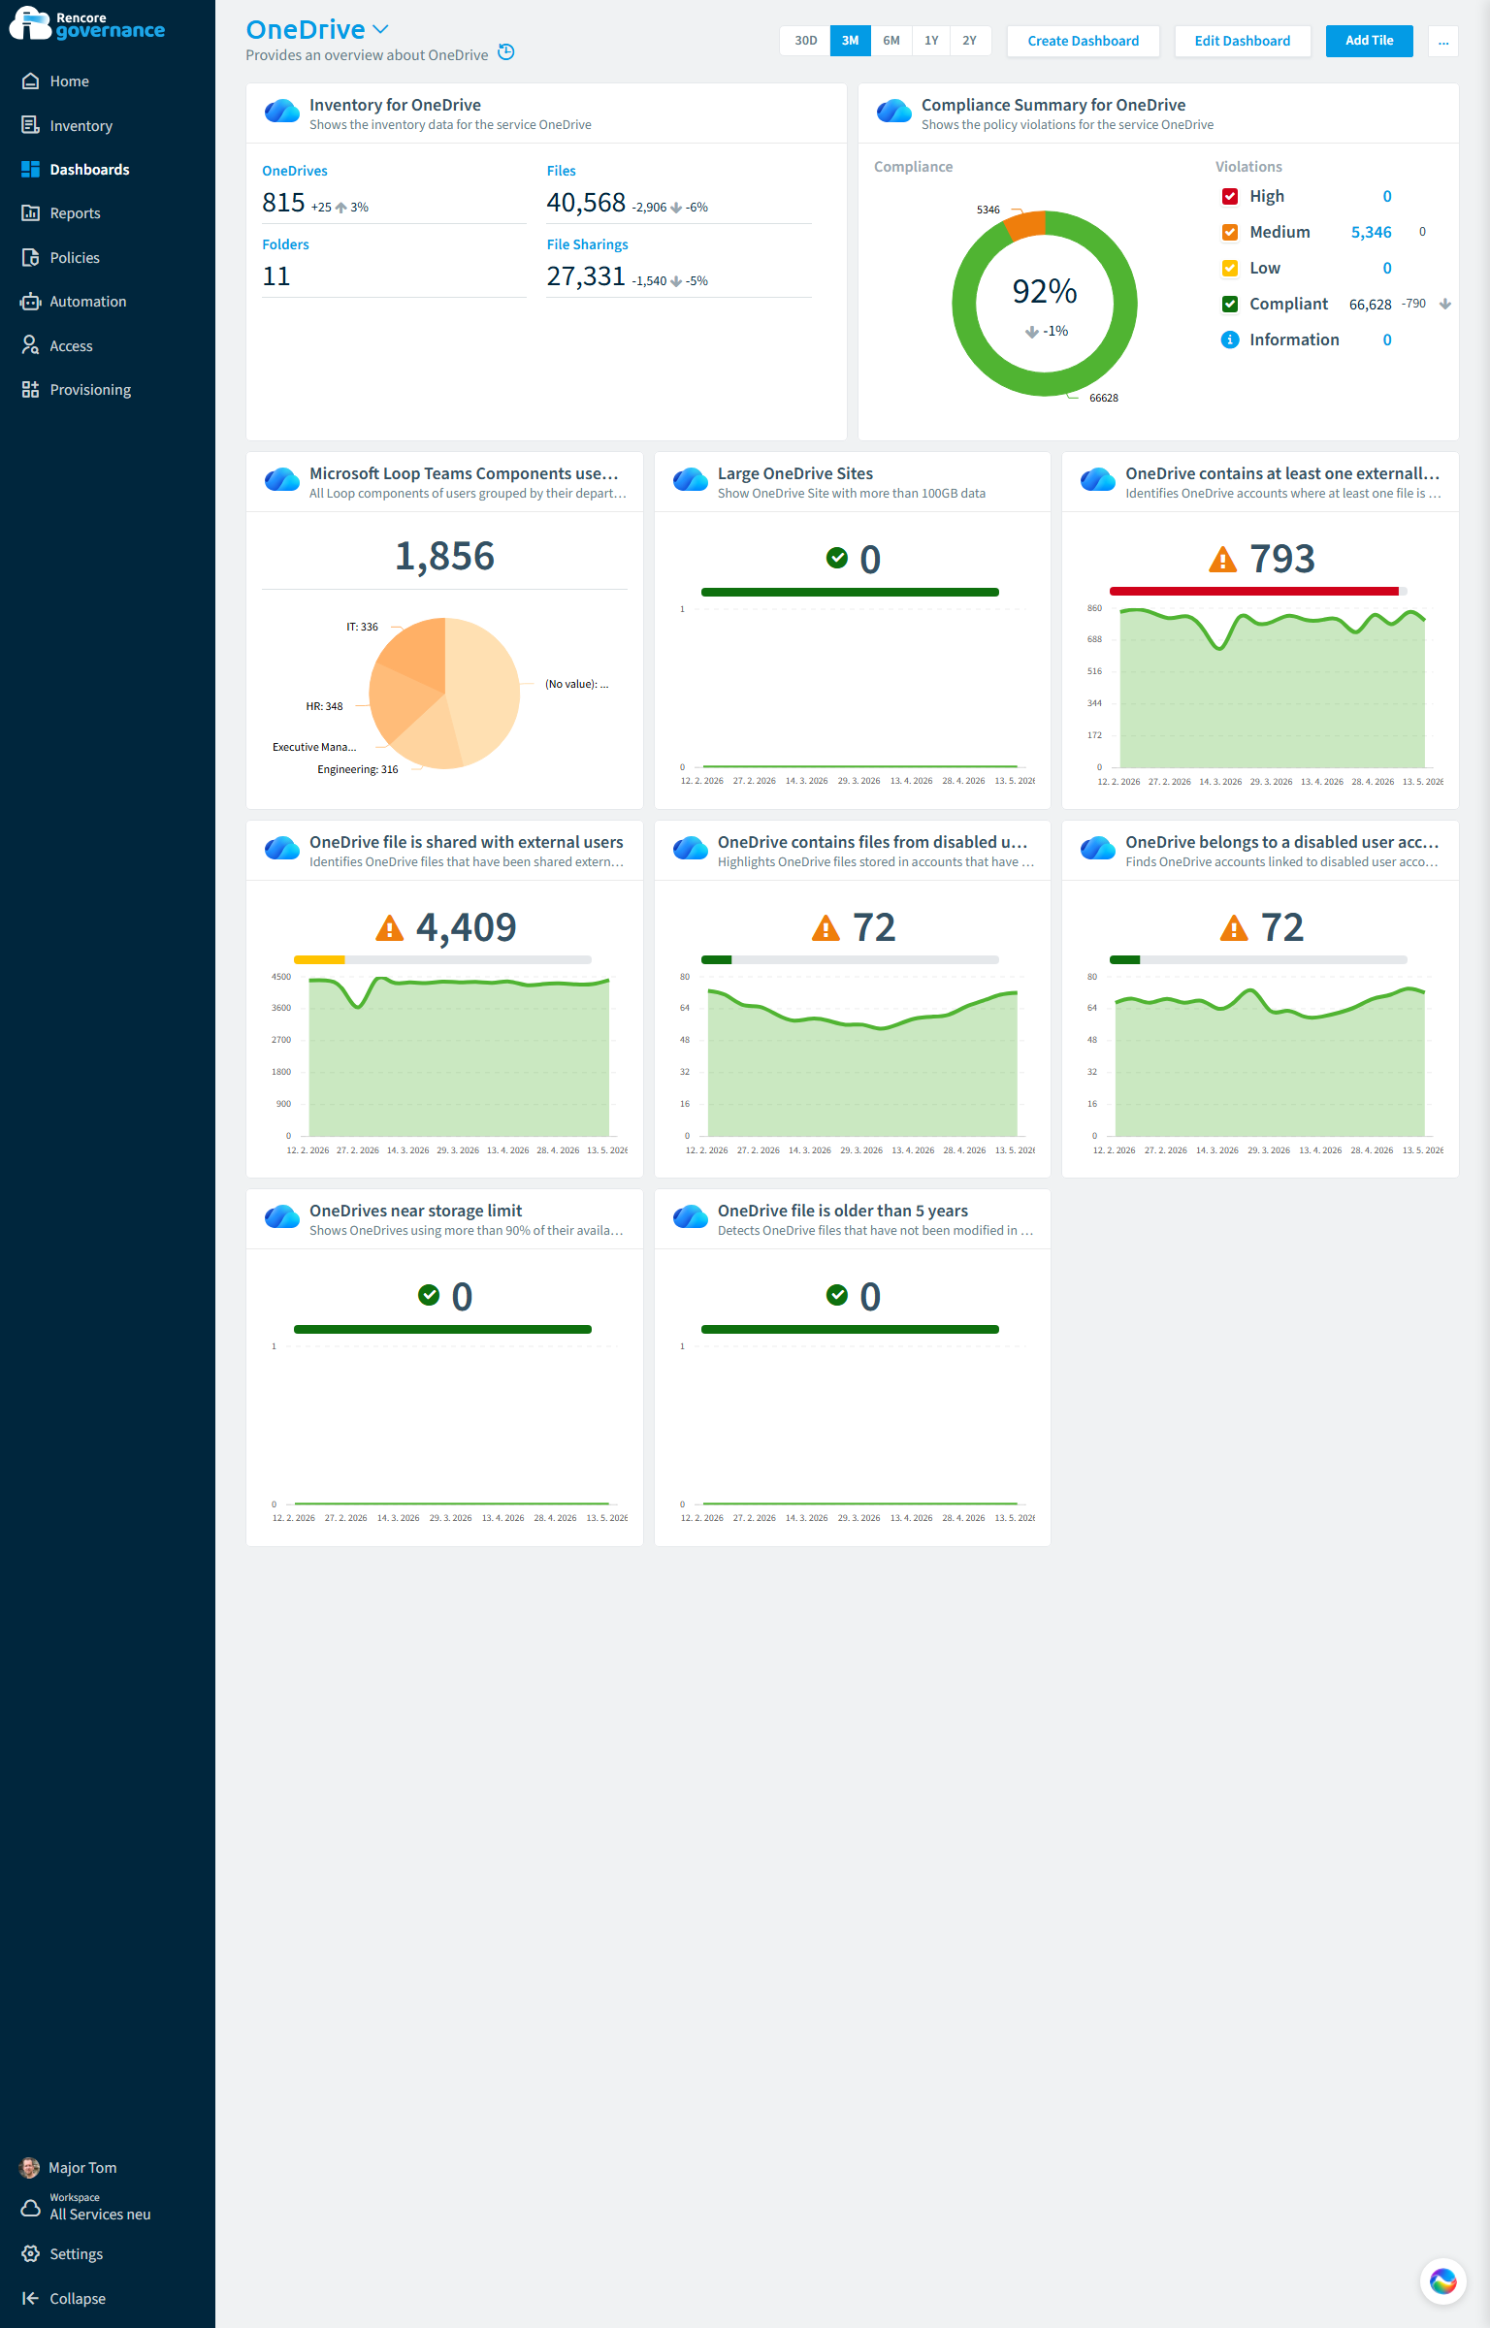
Task: Open 'OneDrive belongs to a disabled user acc...' title
Action: click(x=1282, y=842)
